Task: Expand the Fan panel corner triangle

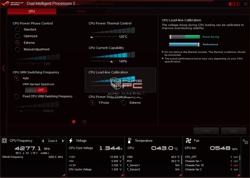Action: [x=239, y=175]
